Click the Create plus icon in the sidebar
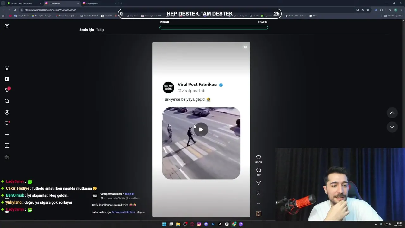 tap(7, 135)
